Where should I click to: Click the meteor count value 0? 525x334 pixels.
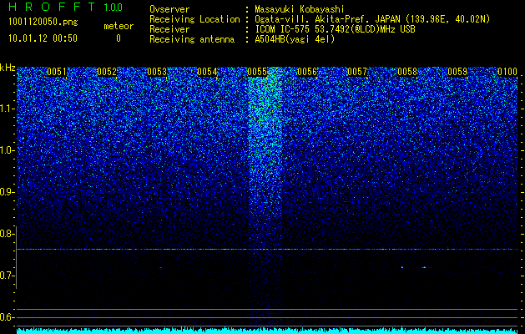pyautogui.click(x=119, y=38)
